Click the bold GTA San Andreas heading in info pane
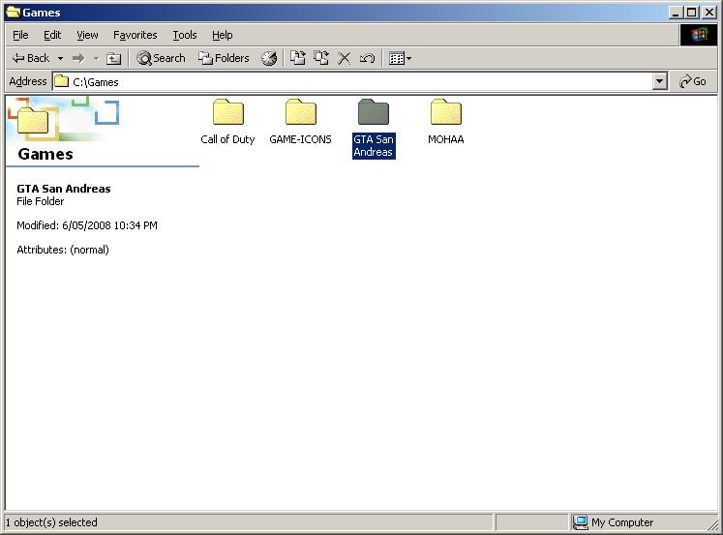The image size is (723, 535). 64,189
